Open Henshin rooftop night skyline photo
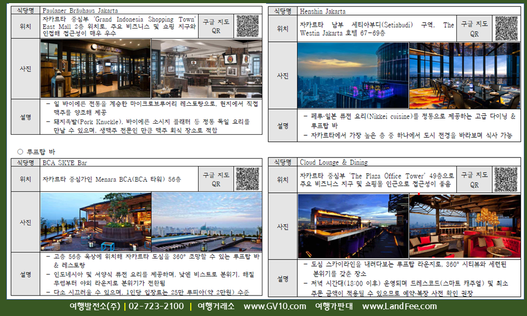This screenshot has height=316, width=527. (353, 75)
